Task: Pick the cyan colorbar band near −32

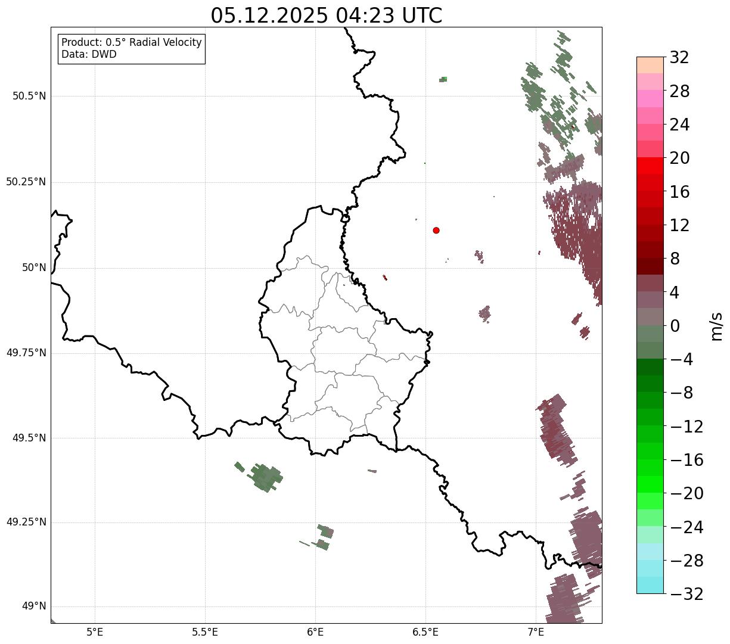Action: (x=650, y=585)
